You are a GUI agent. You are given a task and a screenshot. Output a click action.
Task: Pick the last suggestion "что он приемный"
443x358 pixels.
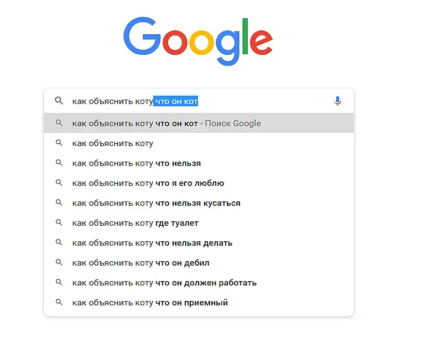[x=150, y=303]
